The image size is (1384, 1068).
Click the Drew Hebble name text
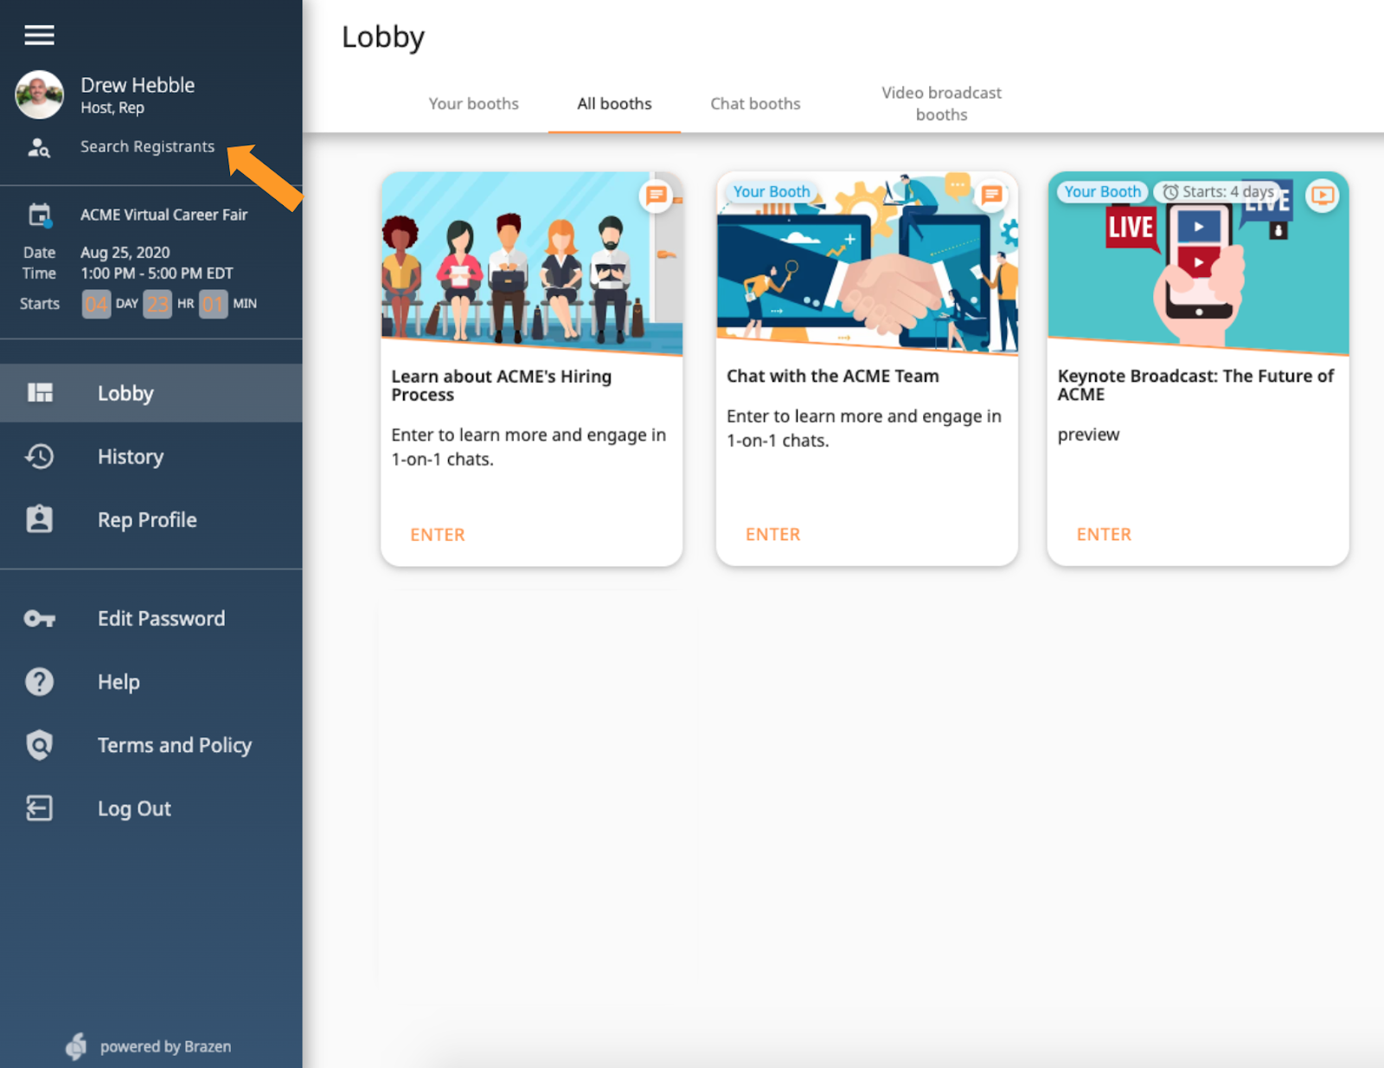click(138, 85)
